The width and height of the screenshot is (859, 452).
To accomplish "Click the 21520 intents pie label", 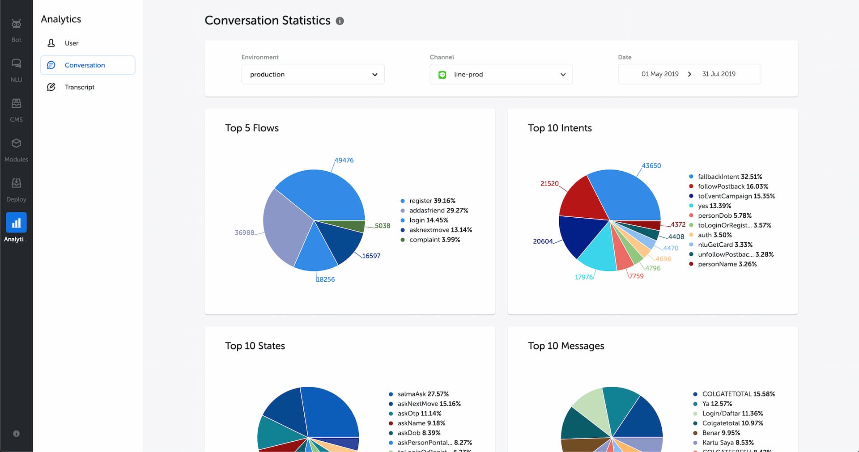I will 549,183.
